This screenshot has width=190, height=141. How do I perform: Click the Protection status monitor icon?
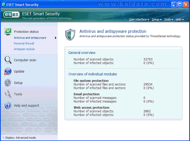[x=8, y=31]
